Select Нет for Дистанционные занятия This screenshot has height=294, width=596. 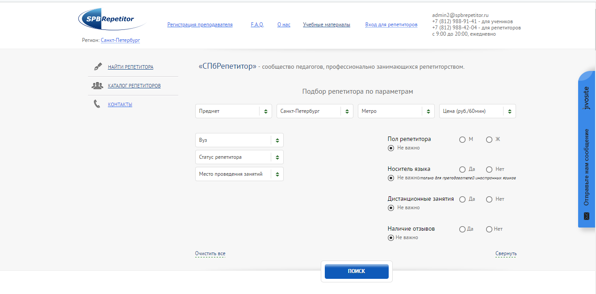click(489, 199)
